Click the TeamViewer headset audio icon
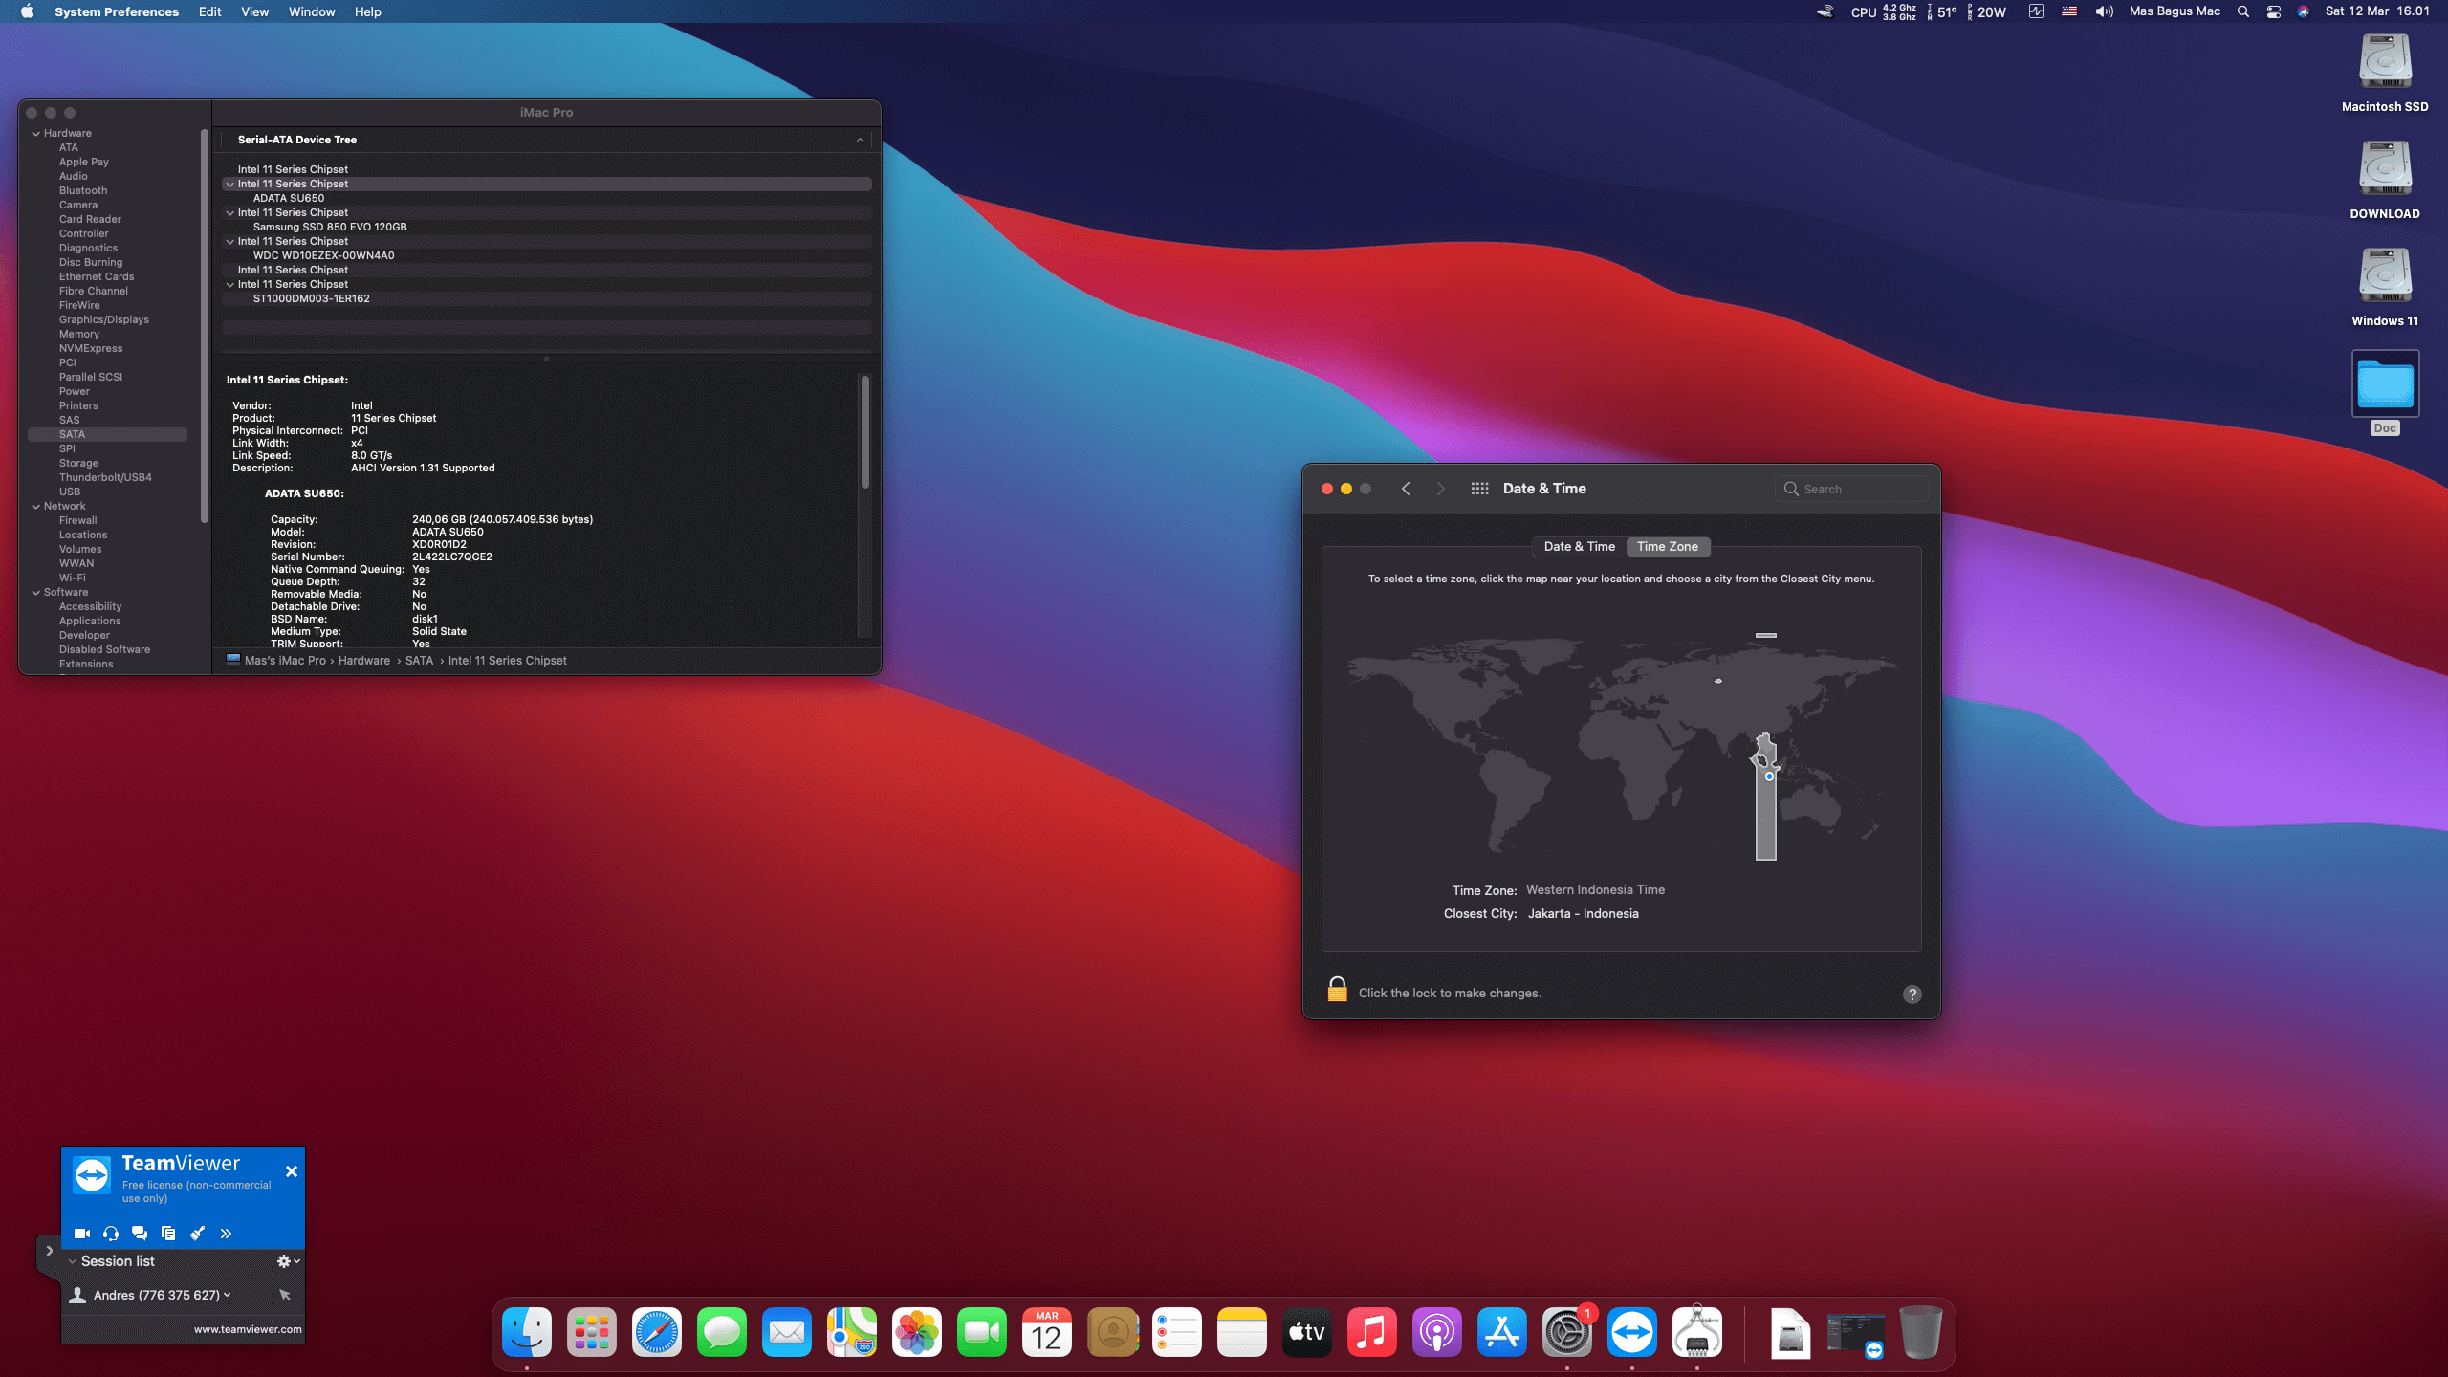Image resolution: width=2448 pixels, height=1377 pixels. point(111,1234)
